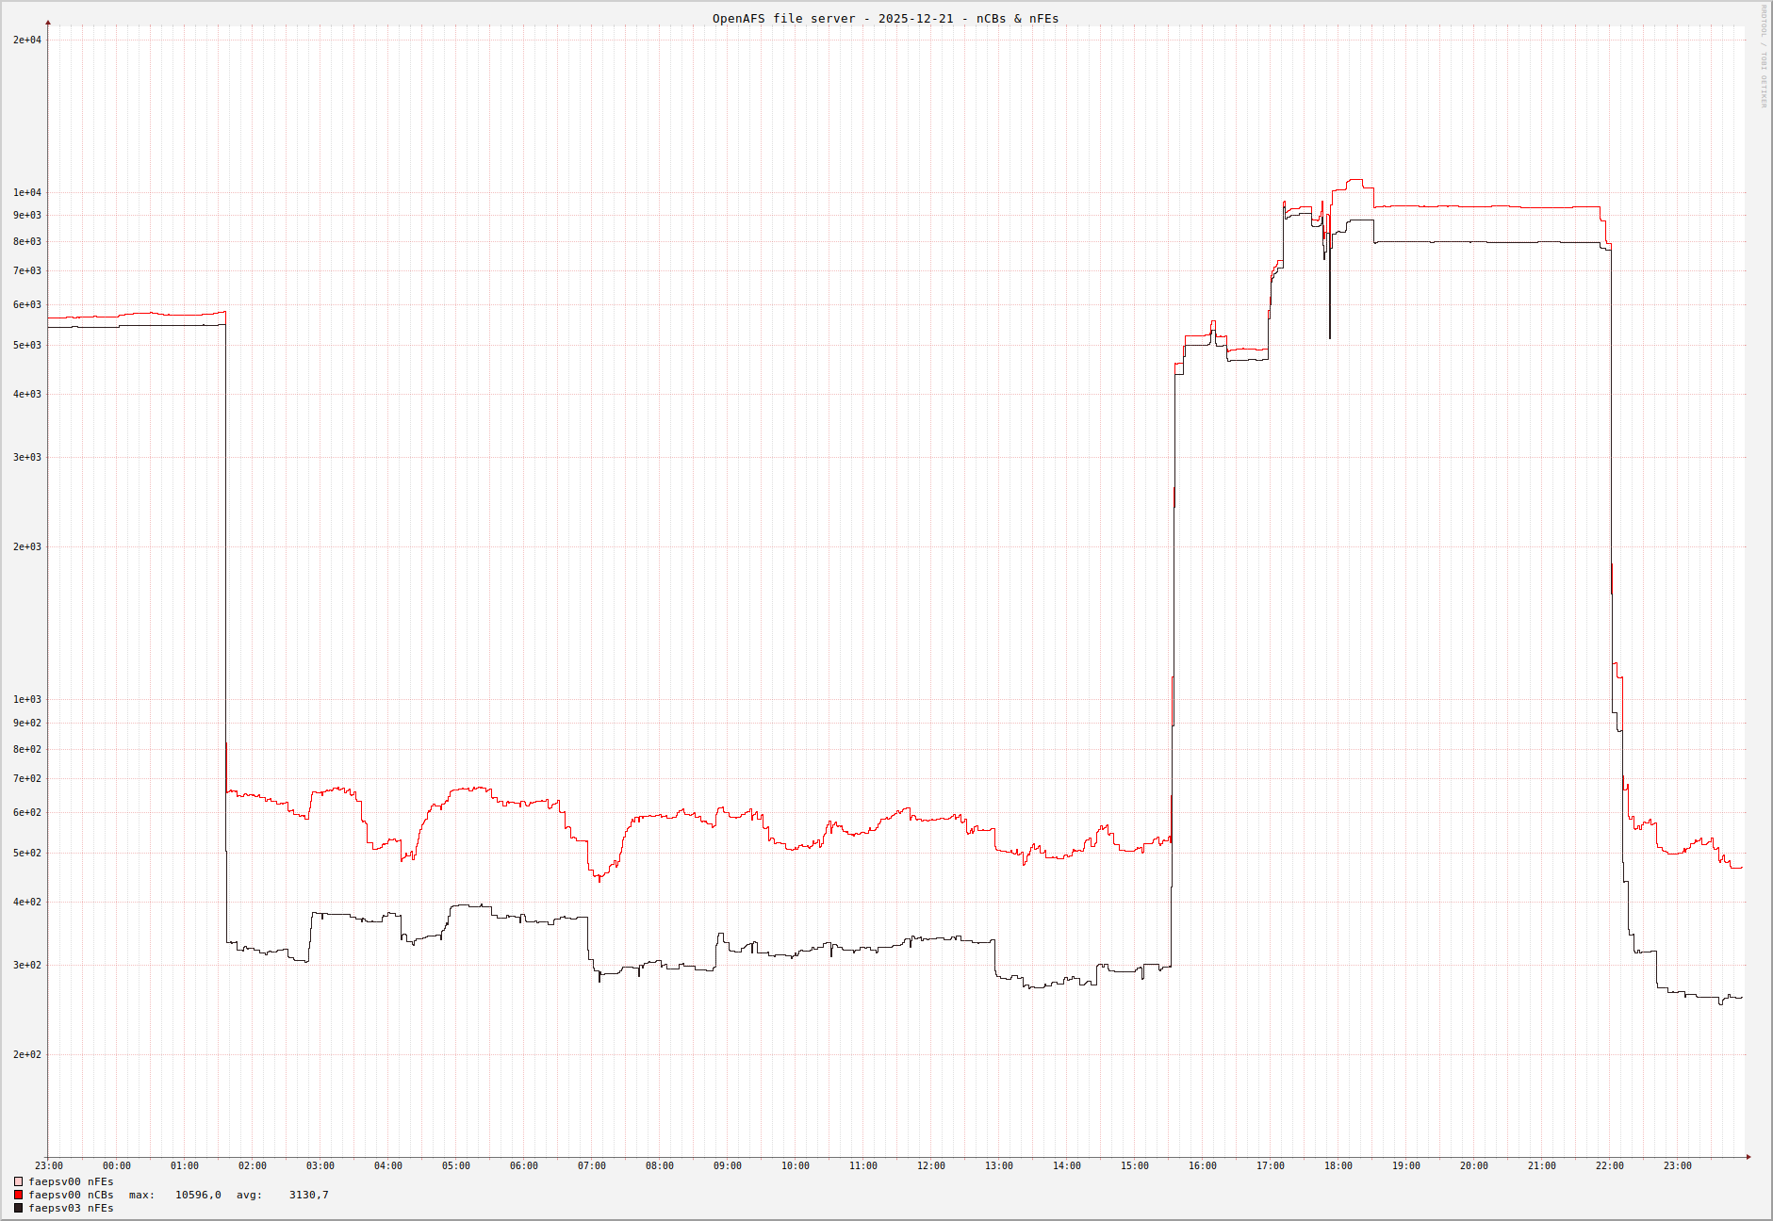
Task: Click the red arrow at x-axis end
Action: tap(1748, 1157)
